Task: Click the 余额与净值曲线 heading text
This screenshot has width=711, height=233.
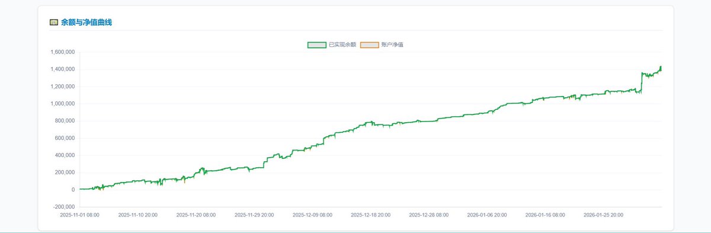Action: tap(87, 23)
